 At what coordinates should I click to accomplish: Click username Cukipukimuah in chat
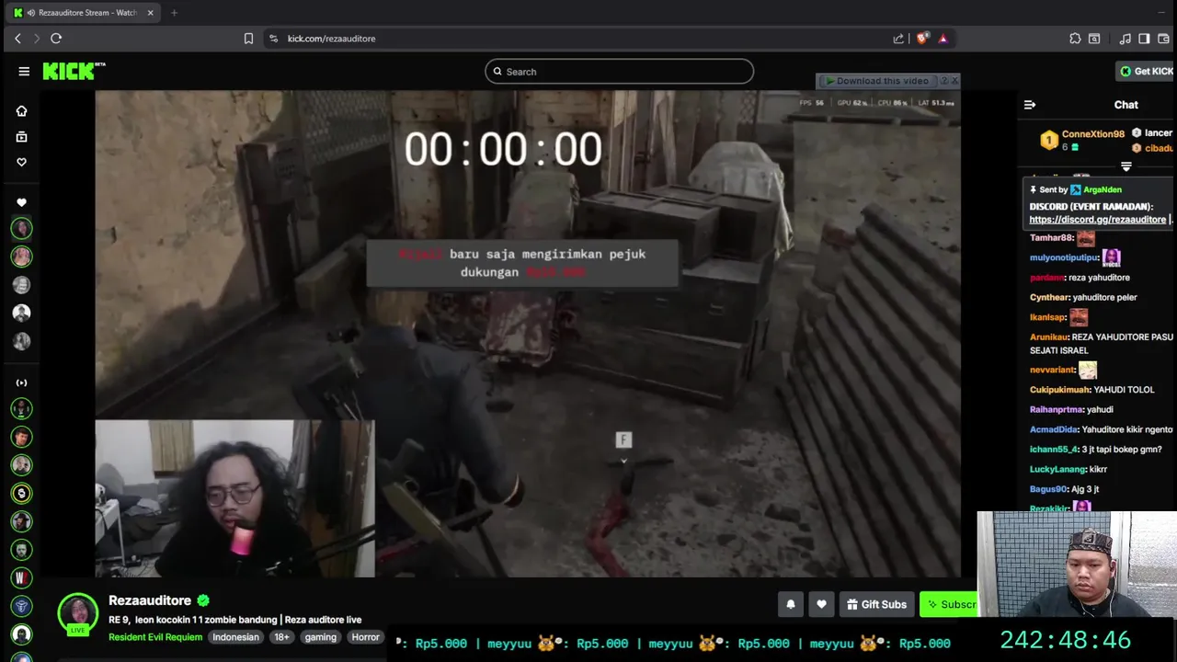tap(1059, 390)
